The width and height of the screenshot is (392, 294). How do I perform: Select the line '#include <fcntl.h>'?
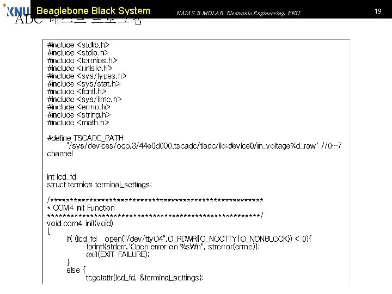click(77, 91)
